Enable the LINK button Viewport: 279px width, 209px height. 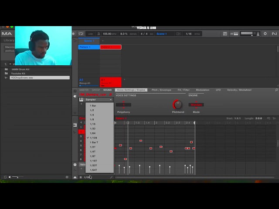pos(91,34)
